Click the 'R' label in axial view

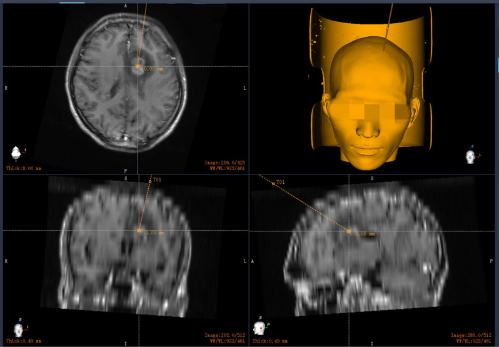pyautogui.click(x=6, y=88)
